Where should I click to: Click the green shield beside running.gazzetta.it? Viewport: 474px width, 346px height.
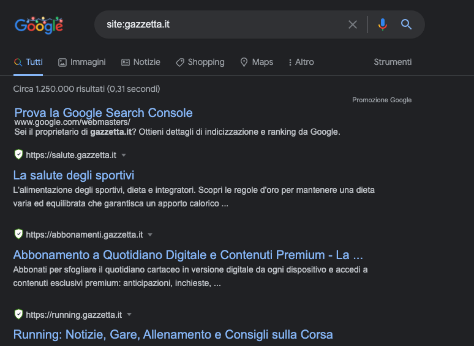pos(19,314)
